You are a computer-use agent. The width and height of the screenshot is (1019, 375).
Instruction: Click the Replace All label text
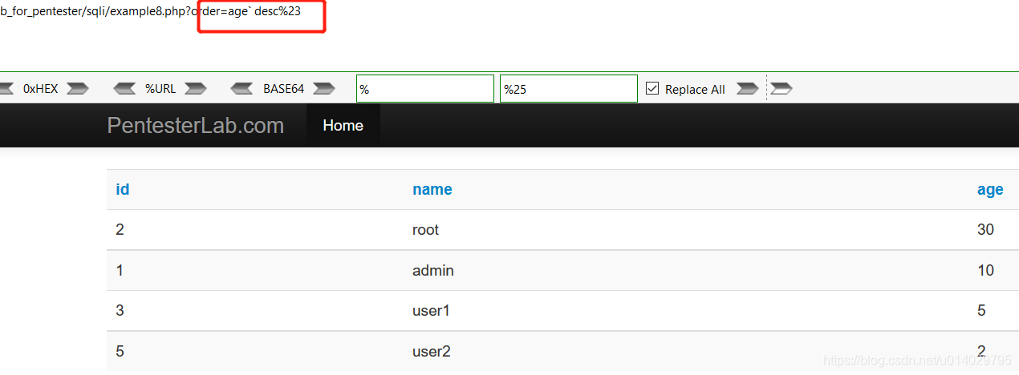click(695, 90)
